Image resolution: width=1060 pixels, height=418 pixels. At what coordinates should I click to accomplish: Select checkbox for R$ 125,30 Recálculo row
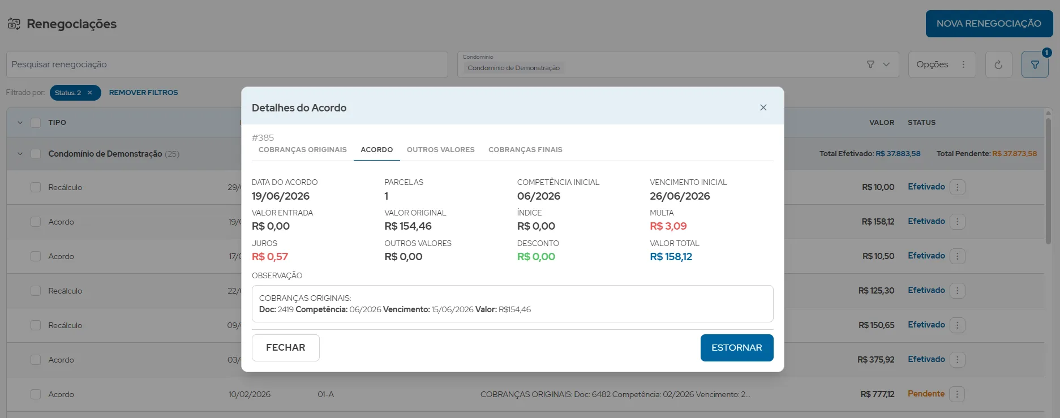pyautogui.click(x=36, y=291)
